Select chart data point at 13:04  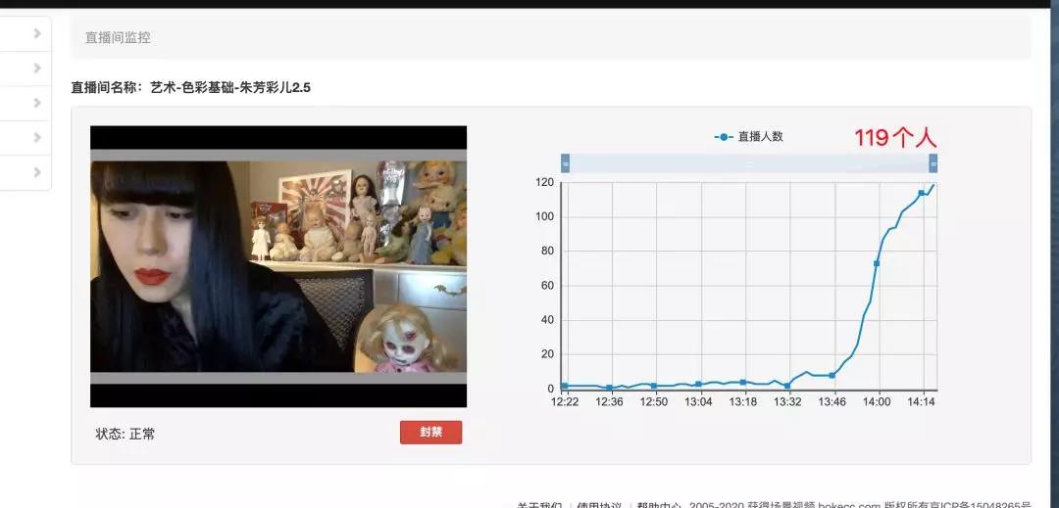coord(698,385)
